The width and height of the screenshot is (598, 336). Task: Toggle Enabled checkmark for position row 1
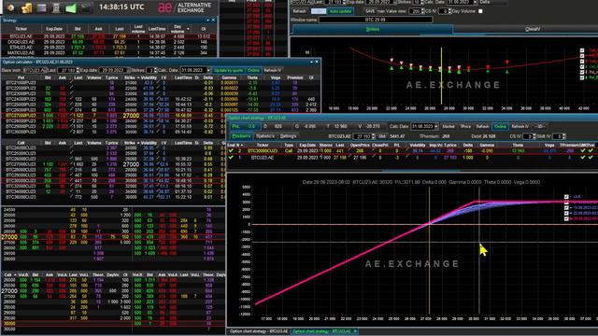pos(231,157)
